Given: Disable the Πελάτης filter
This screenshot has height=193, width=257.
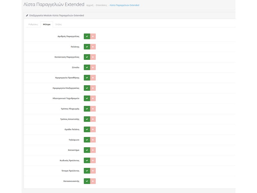Looking at the screenshot, I should (93, 47).
